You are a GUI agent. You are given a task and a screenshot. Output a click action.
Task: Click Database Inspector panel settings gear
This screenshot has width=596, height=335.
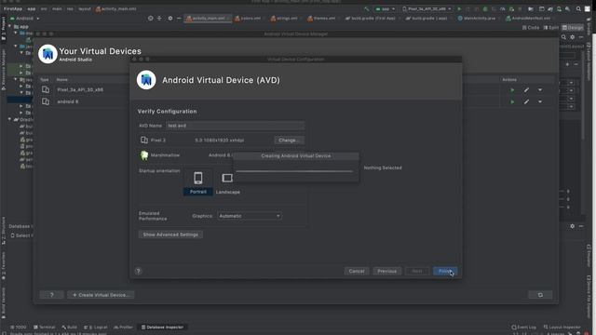pos(573,226)
